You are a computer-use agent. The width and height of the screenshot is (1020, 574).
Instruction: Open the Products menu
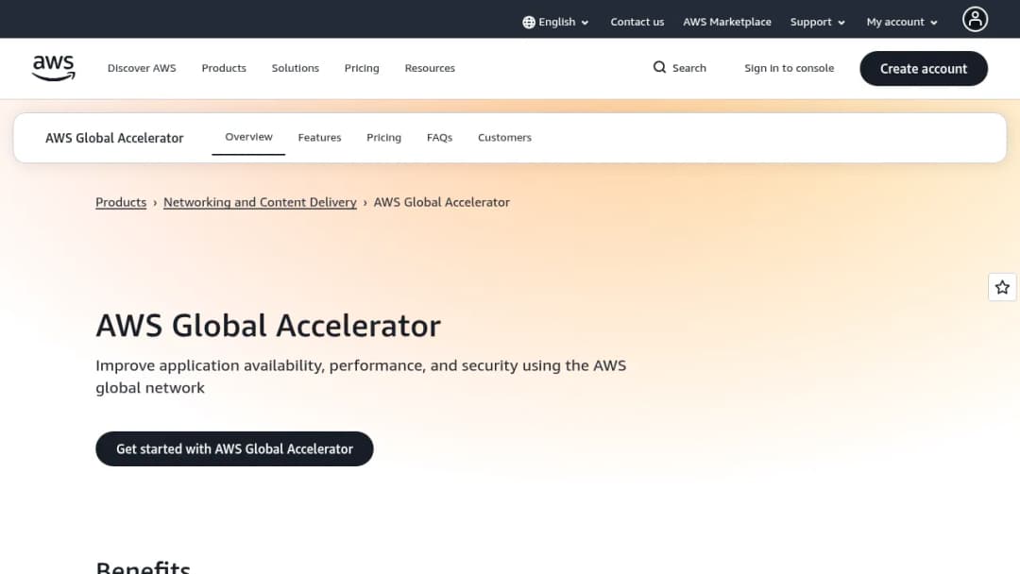[224, 68]
